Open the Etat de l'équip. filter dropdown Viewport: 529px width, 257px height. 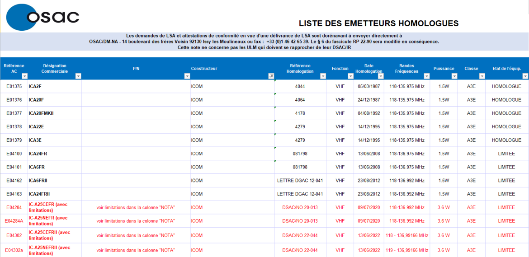pyautogui.click(x=524, y=76)
